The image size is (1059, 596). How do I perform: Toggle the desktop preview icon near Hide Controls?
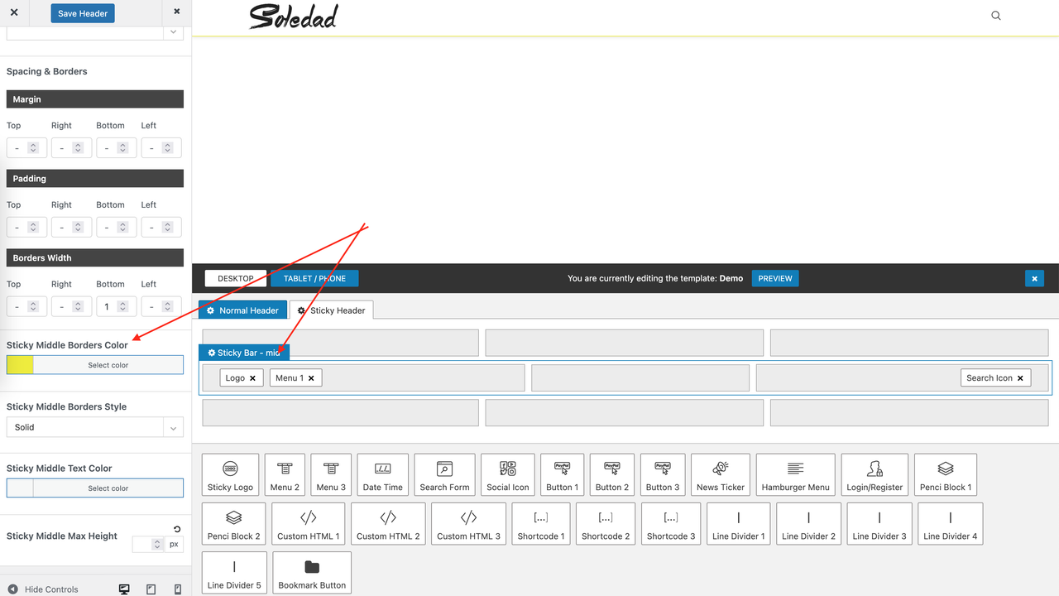coord(124,589)
